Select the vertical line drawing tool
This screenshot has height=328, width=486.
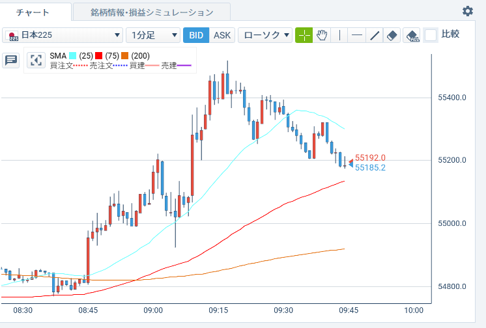[x=339, y=35]
